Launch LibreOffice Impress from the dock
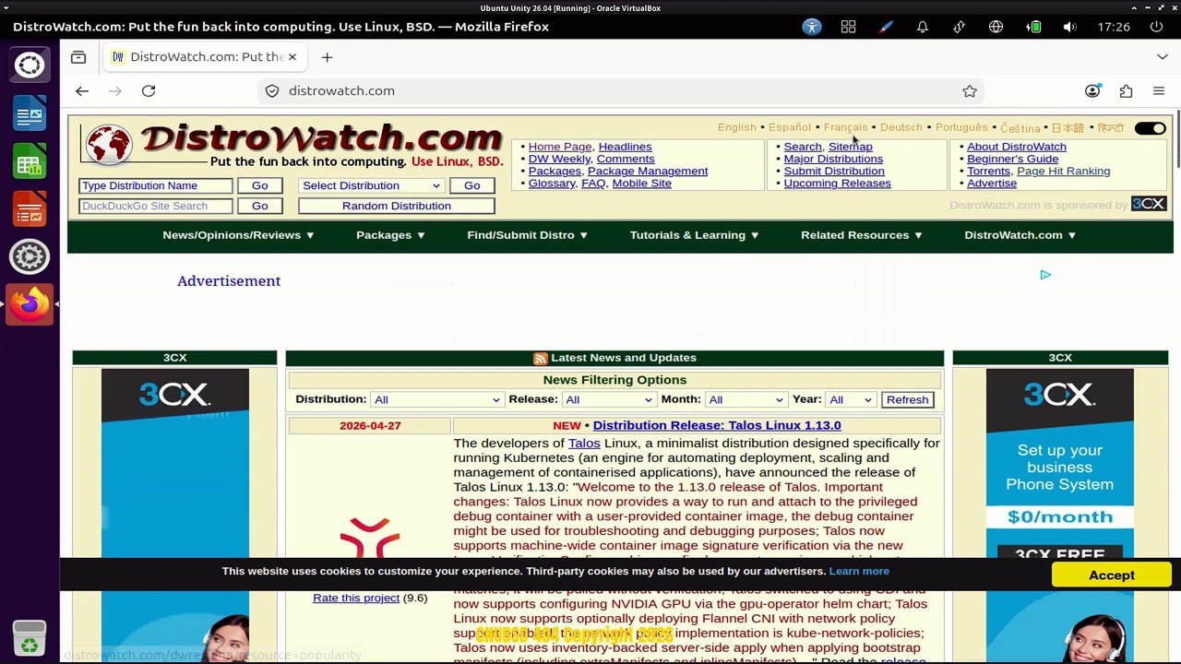 click(30, 209)
